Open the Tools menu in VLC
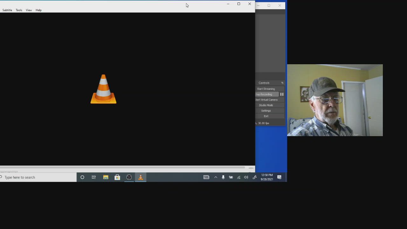 pos(19,10)
